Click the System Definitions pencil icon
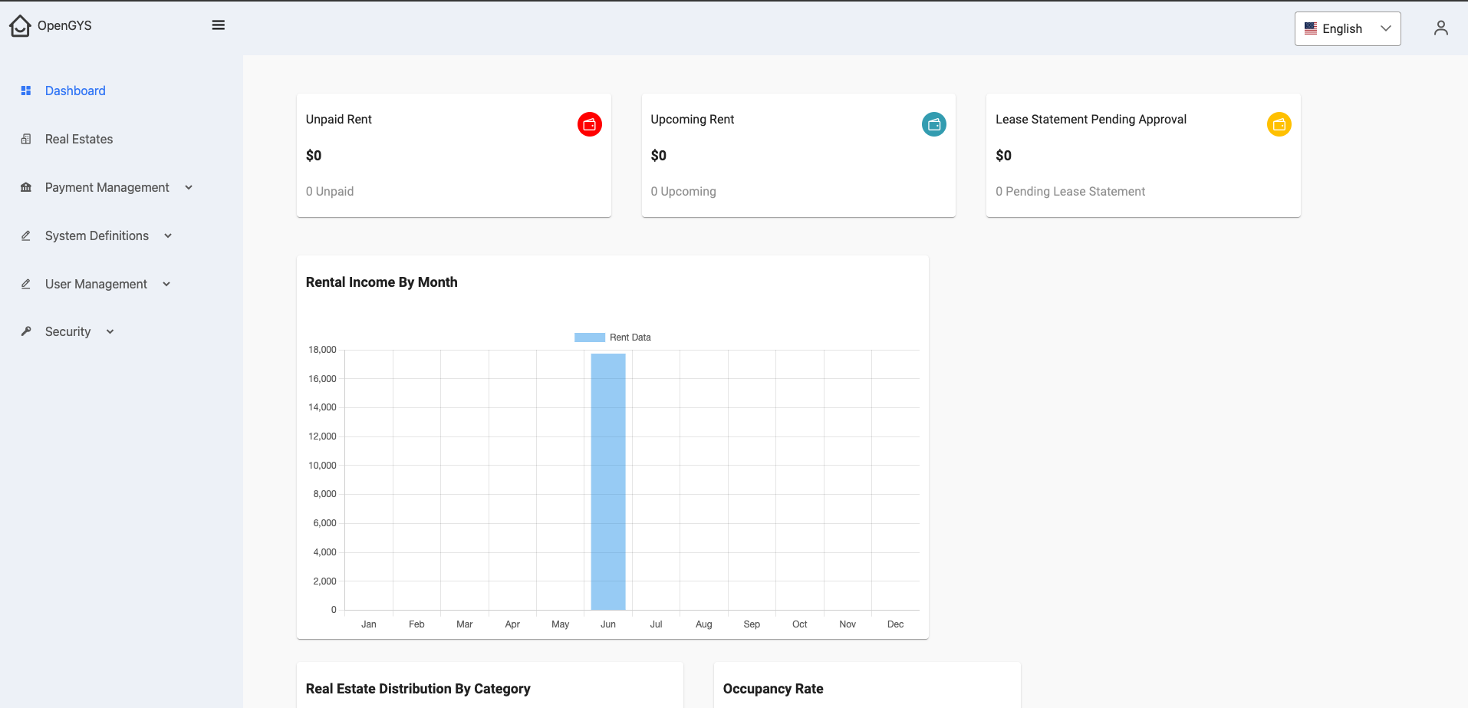1468x708 pixels. tap(26, 235)
